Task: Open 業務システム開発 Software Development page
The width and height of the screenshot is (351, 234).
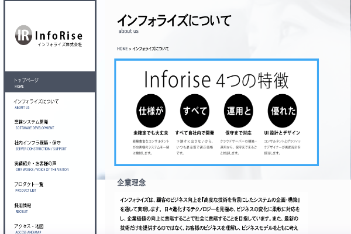Action: tap(35, 125)
